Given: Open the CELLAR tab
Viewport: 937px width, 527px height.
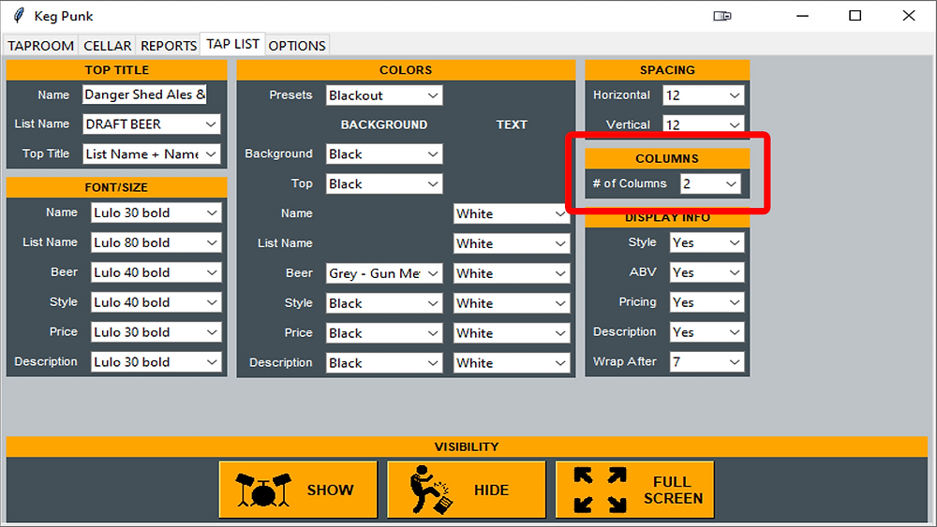Looking at the screenshot, I should tap(107, 46).
